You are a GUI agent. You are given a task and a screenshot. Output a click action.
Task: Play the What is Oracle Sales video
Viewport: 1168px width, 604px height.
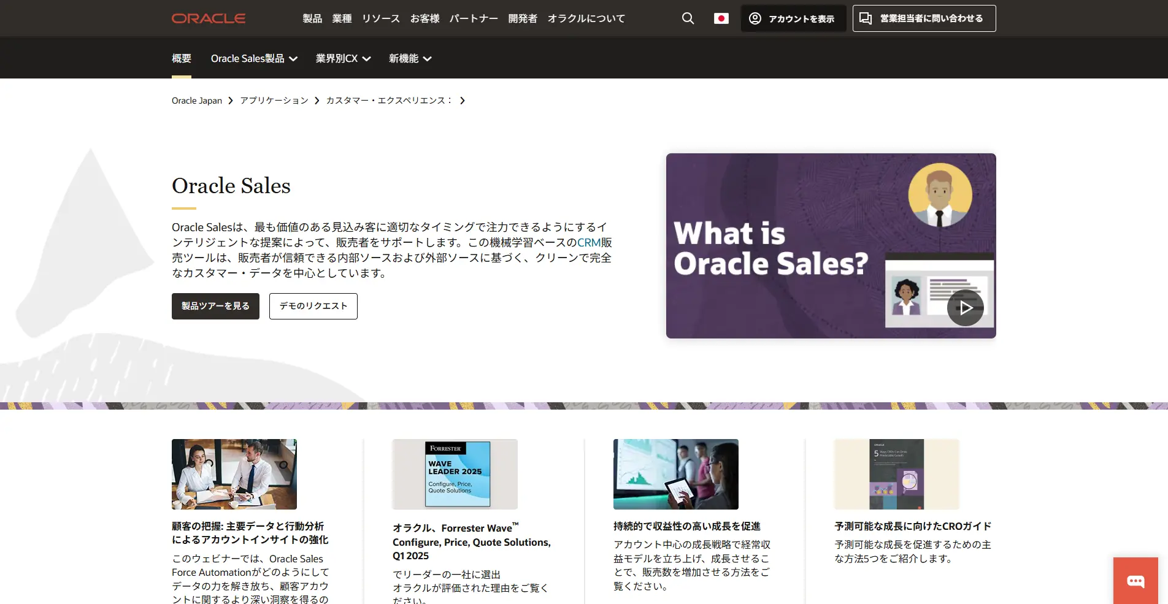point(966,308)
